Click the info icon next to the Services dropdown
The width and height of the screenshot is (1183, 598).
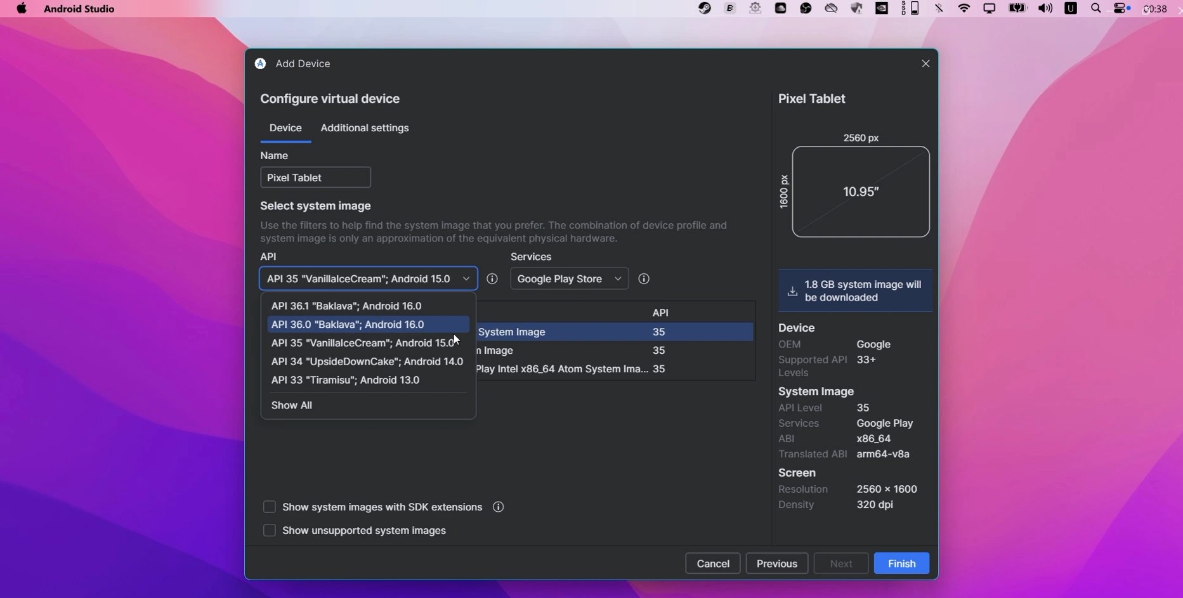[x=644, y=279]
